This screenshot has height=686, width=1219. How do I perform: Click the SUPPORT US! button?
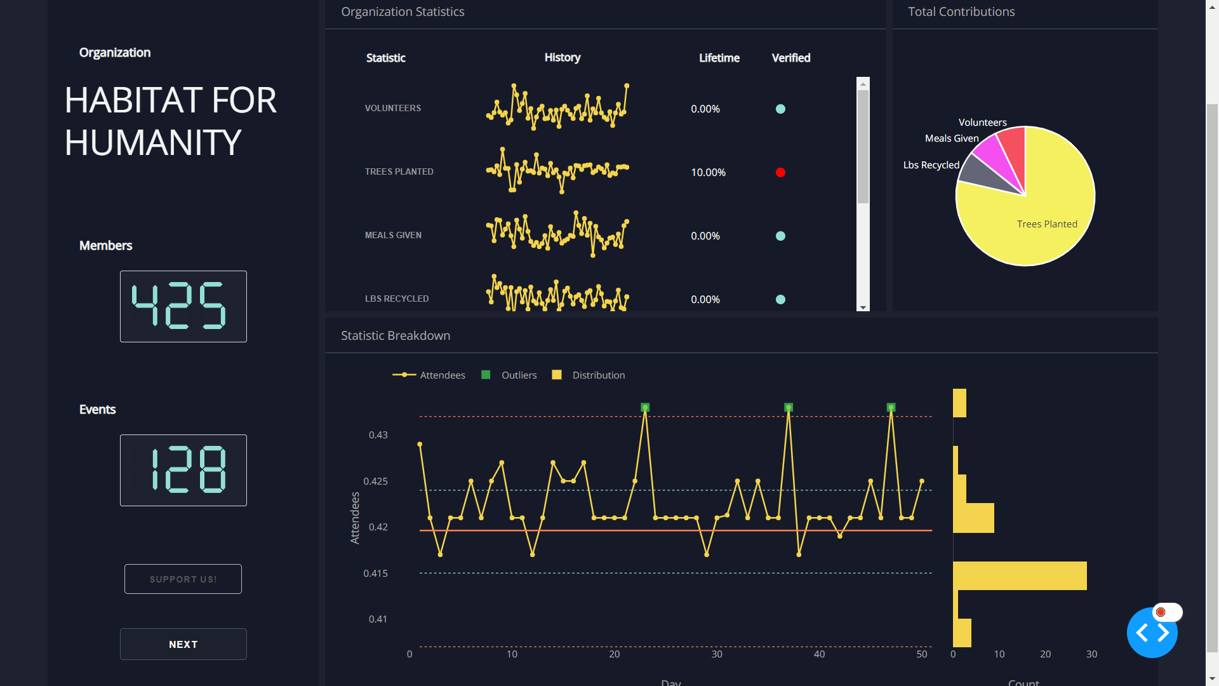click(x=183, y=579)
